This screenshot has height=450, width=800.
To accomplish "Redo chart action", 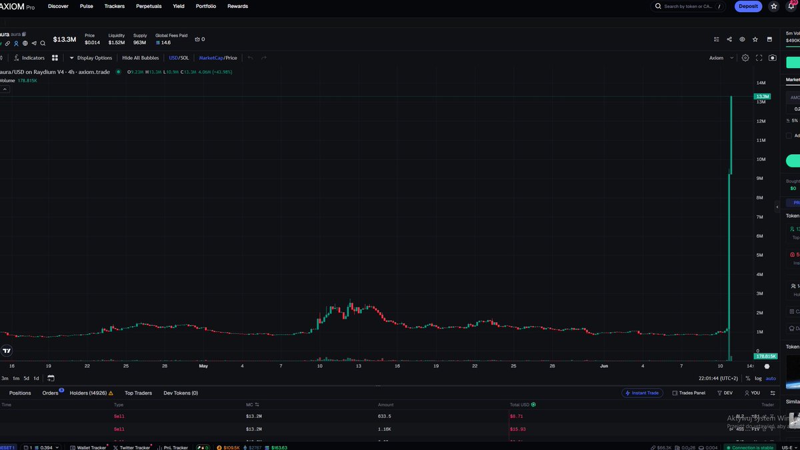I will pyautogui.click(x=264, y=58).
